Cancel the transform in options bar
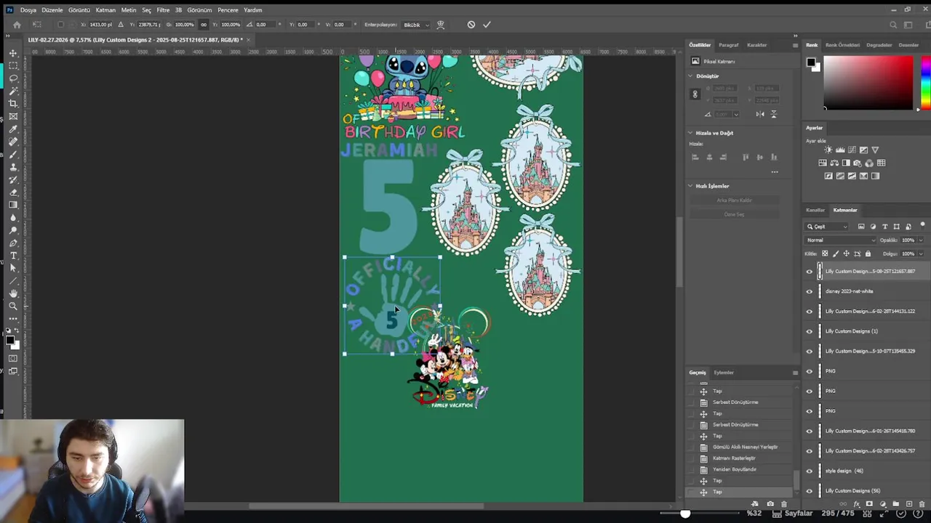The height and width of the screenshot is (523, 931). (471, 25)
